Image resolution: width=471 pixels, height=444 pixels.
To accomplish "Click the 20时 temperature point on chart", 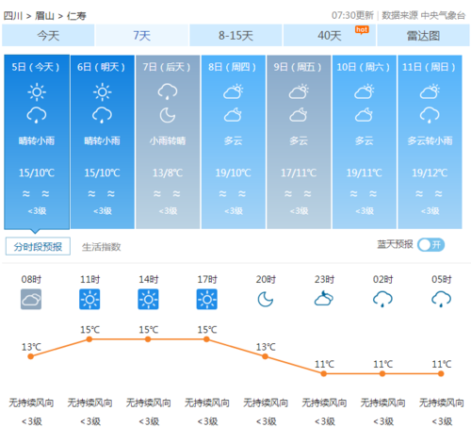I will click(x=266, y=356).
